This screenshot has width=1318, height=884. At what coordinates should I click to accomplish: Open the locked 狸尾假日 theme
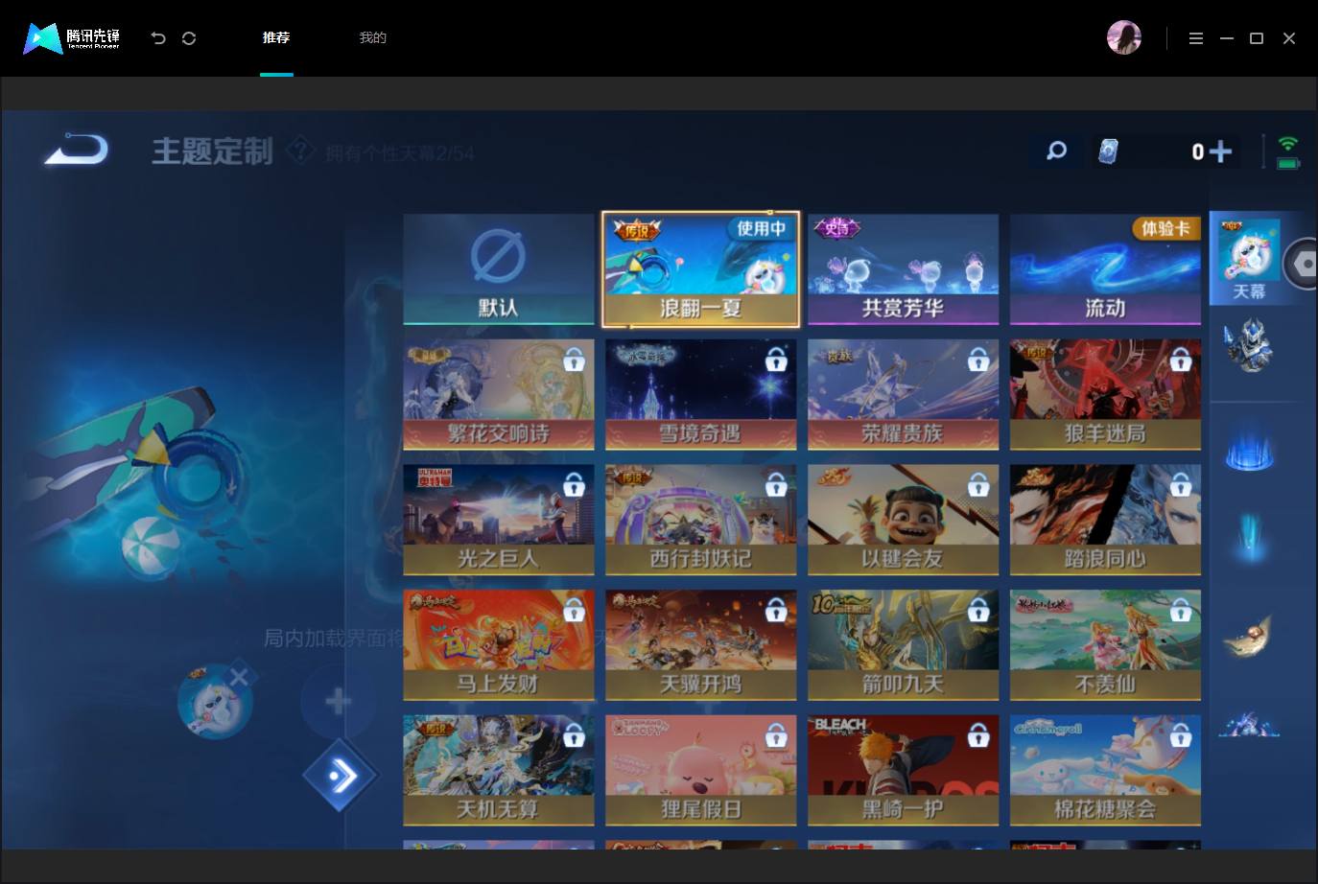[x=701, y=771]
